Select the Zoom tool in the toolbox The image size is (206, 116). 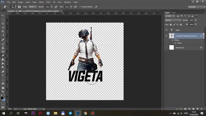point(3,92)
